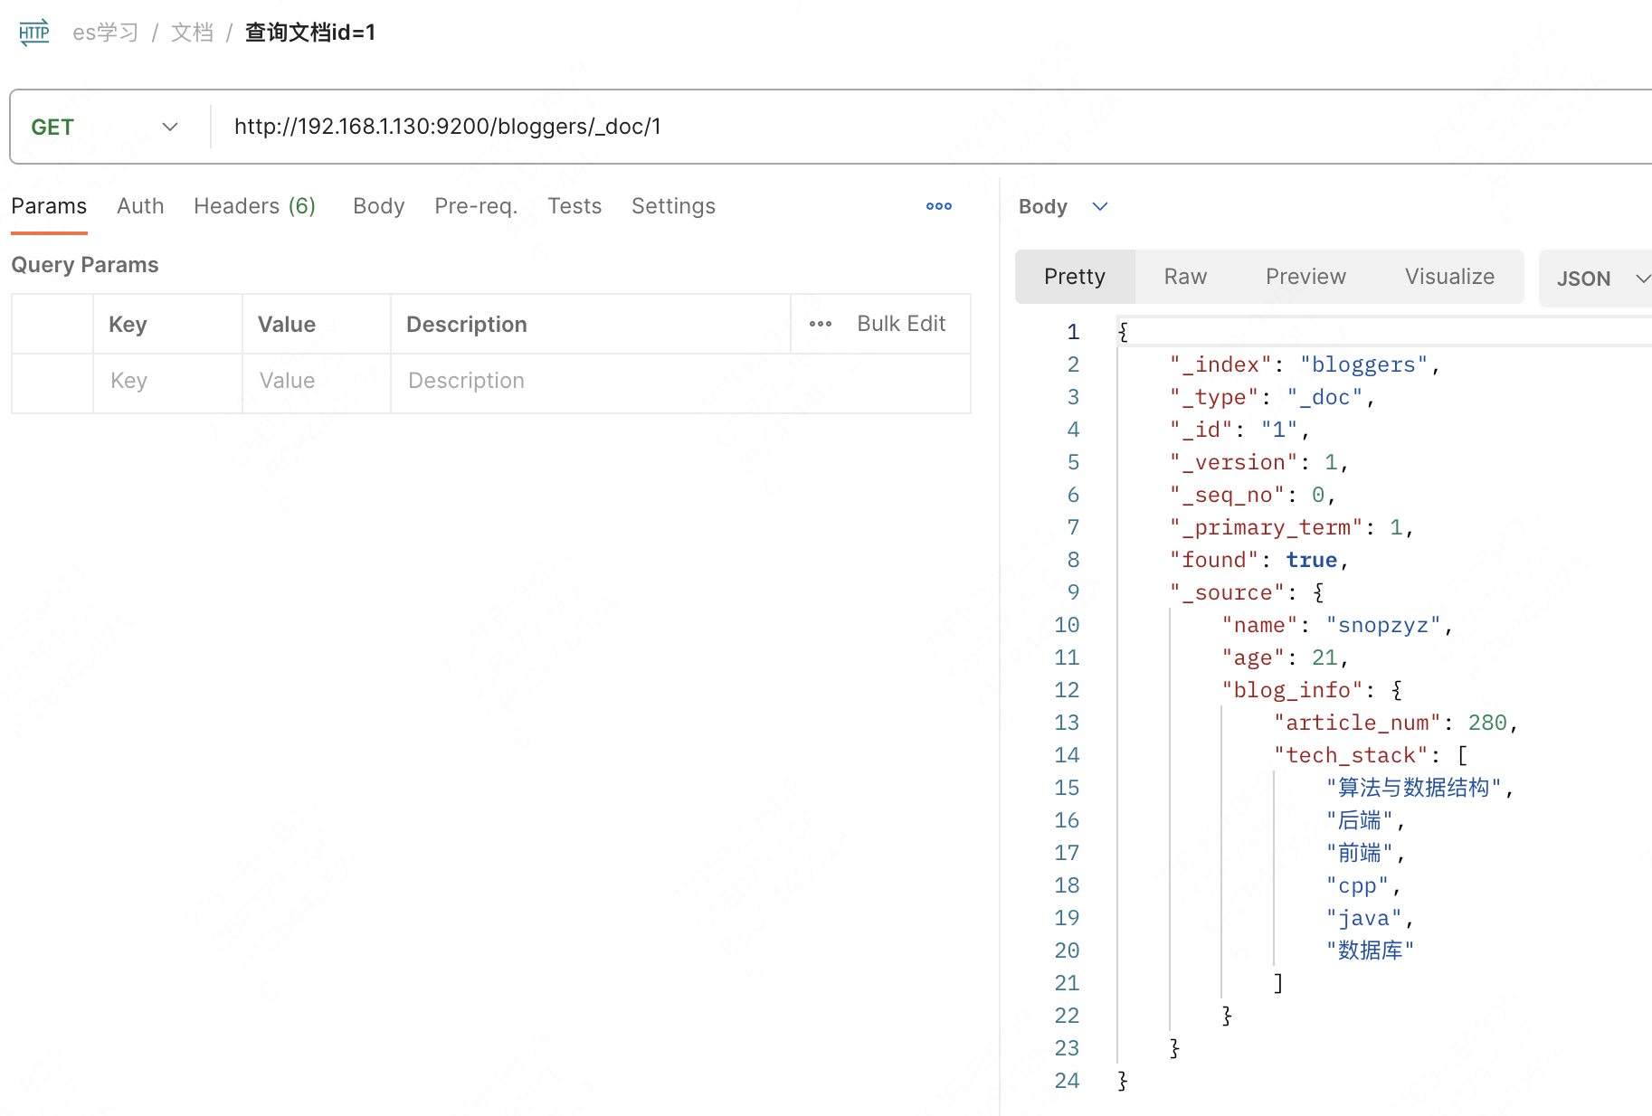Open the Tests tab
Image resolution: width=1652 pixels, height=1116 pixels.
pyautogui.click(x=574, y=206)
